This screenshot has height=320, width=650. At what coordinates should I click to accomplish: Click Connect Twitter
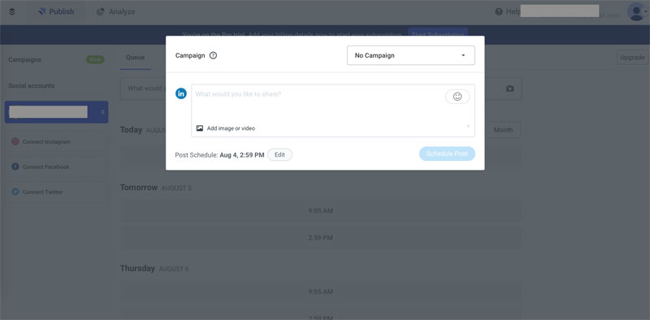pyautogui.click(x=56, y=192)
